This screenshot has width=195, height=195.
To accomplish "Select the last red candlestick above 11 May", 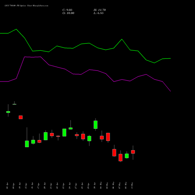I will [133, 152].
